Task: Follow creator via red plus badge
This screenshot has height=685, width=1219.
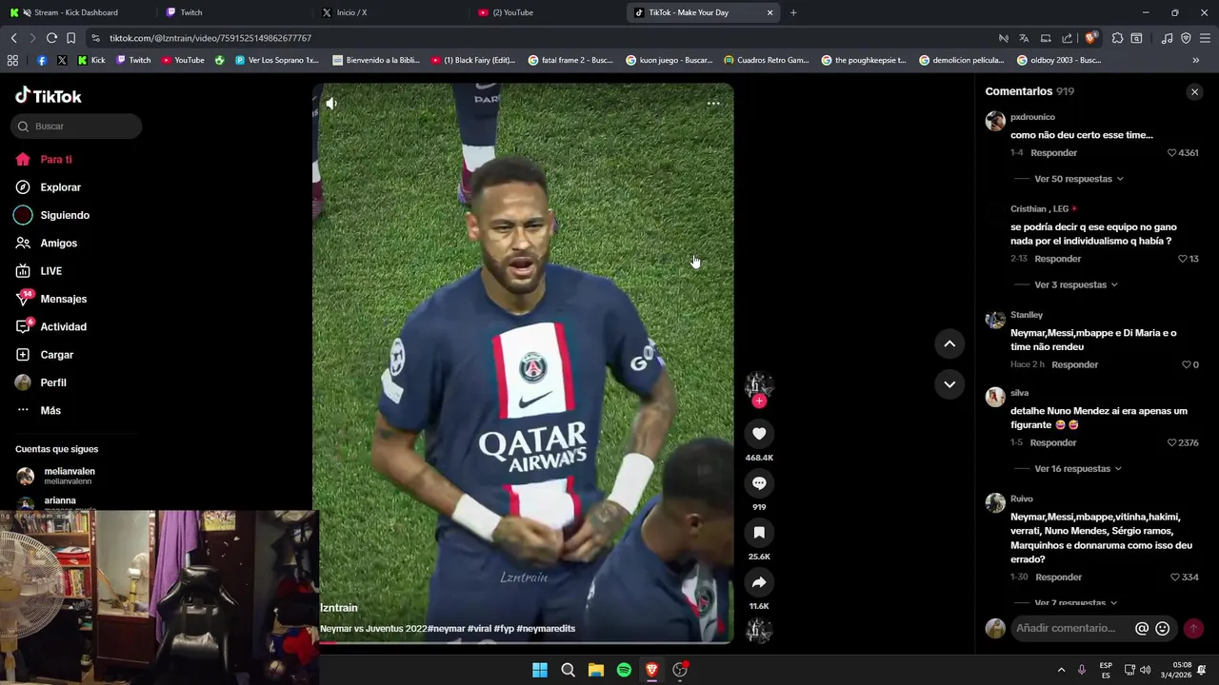Action: (x=759, y=401)
